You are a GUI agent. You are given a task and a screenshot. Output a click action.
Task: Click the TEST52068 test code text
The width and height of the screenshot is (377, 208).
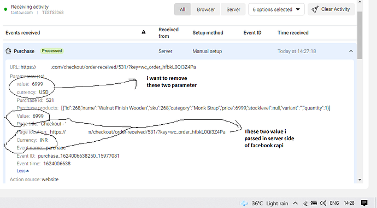pos(53,13)
